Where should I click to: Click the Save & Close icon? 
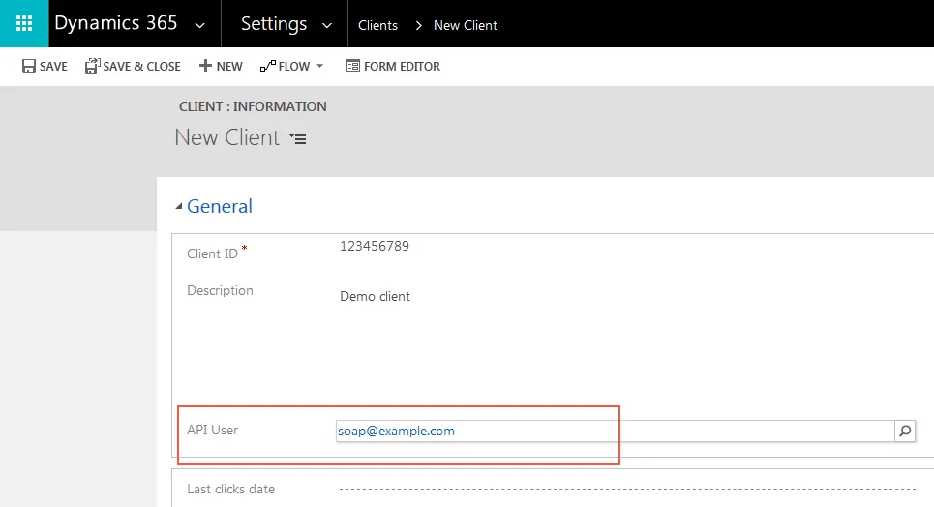(x=92, y=66)
